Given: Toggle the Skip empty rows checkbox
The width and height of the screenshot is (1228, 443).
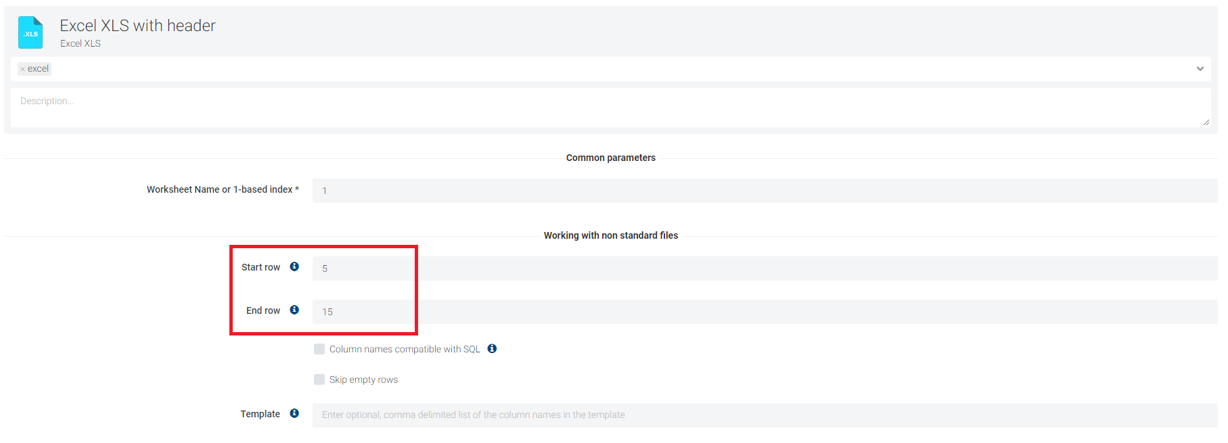Looking at the screenshot, I should [319, 379].
